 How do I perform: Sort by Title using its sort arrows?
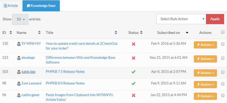116,33
